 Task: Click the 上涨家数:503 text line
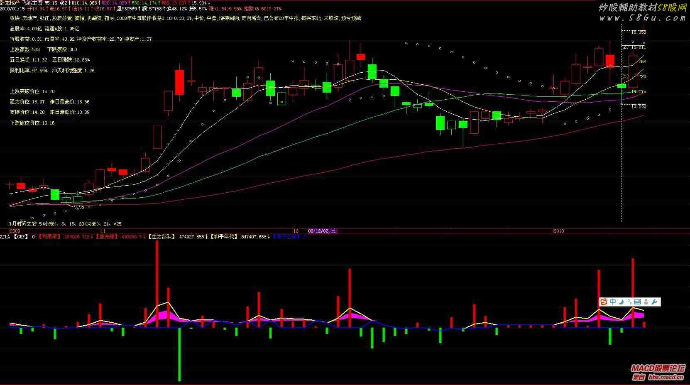click(43, 49)
